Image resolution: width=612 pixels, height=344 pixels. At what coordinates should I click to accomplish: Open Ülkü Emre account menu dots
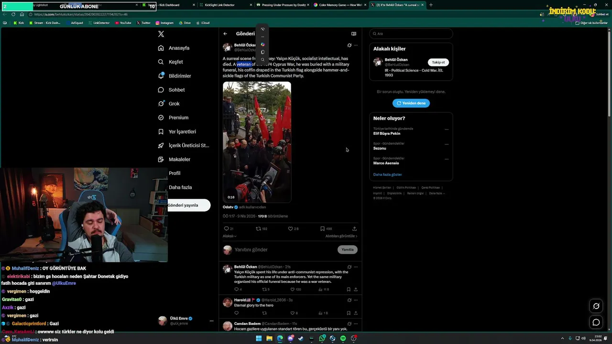211,321
